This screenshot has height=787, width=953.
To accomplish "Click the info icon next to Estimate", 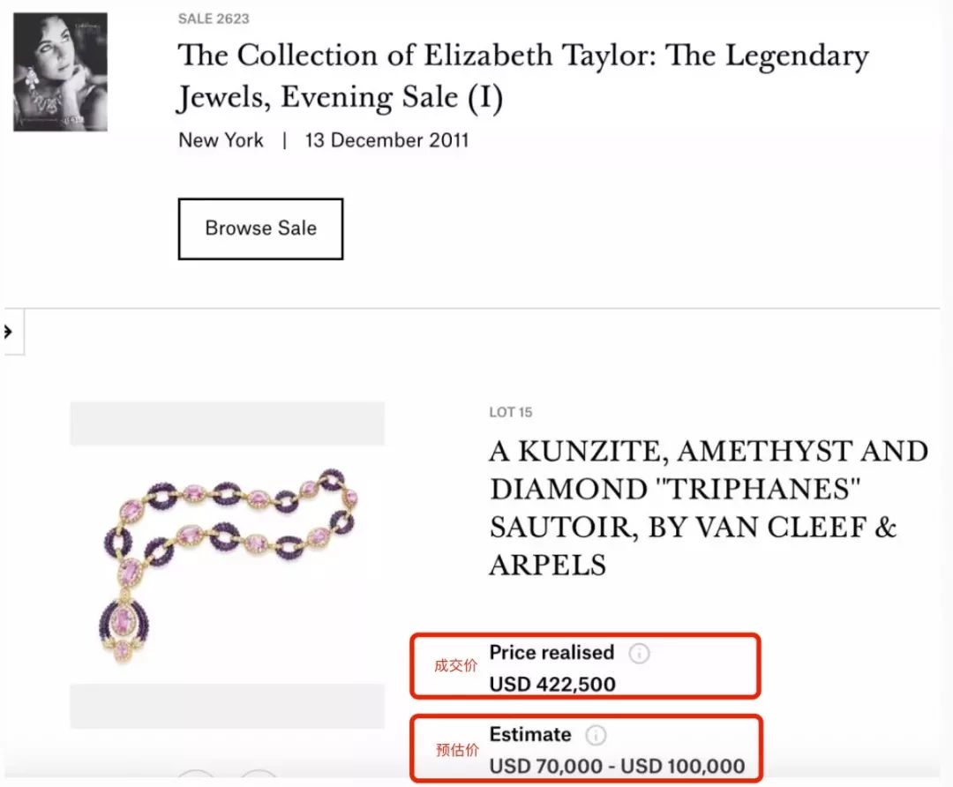I will coord(597,735).
